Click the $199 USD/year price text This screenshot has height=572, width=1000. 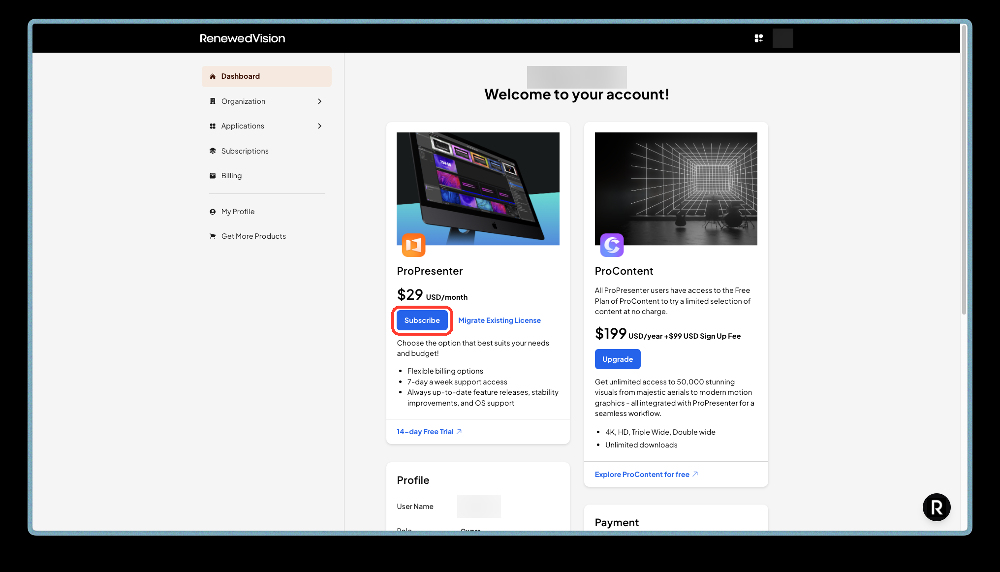point(667,334)
